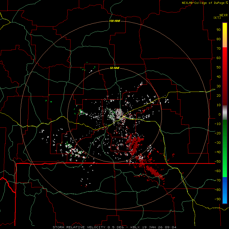Click the -50 value on the velocity scale

tap(218, 162)
